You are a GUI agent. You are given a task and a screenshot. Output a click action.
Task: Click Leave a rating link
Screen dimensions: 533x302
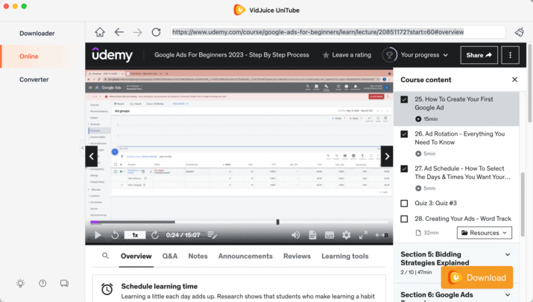[x=351, y=55]
